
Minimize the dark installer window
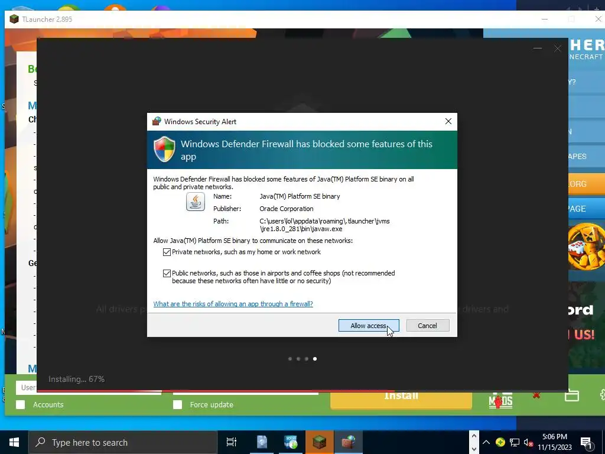[538, 48]
